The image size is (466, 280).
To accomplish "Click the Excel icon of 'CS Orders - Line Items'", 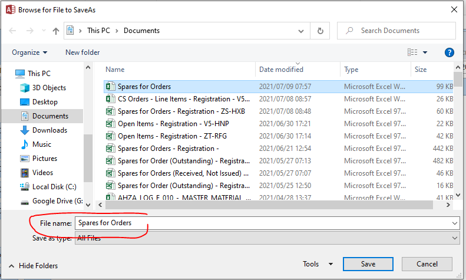I will (x=110, y=99).
